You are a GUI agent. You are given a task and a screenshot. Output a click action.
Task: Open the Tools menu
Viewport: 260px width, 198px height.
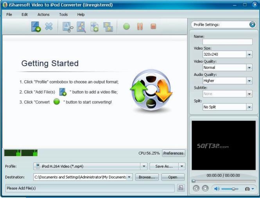63,14
